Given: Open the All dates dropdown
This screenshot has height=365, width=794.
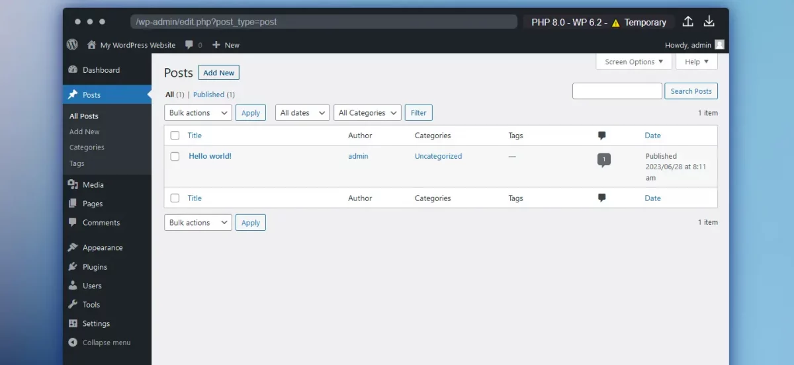Looking at the screenshot, I should point(302,113).
